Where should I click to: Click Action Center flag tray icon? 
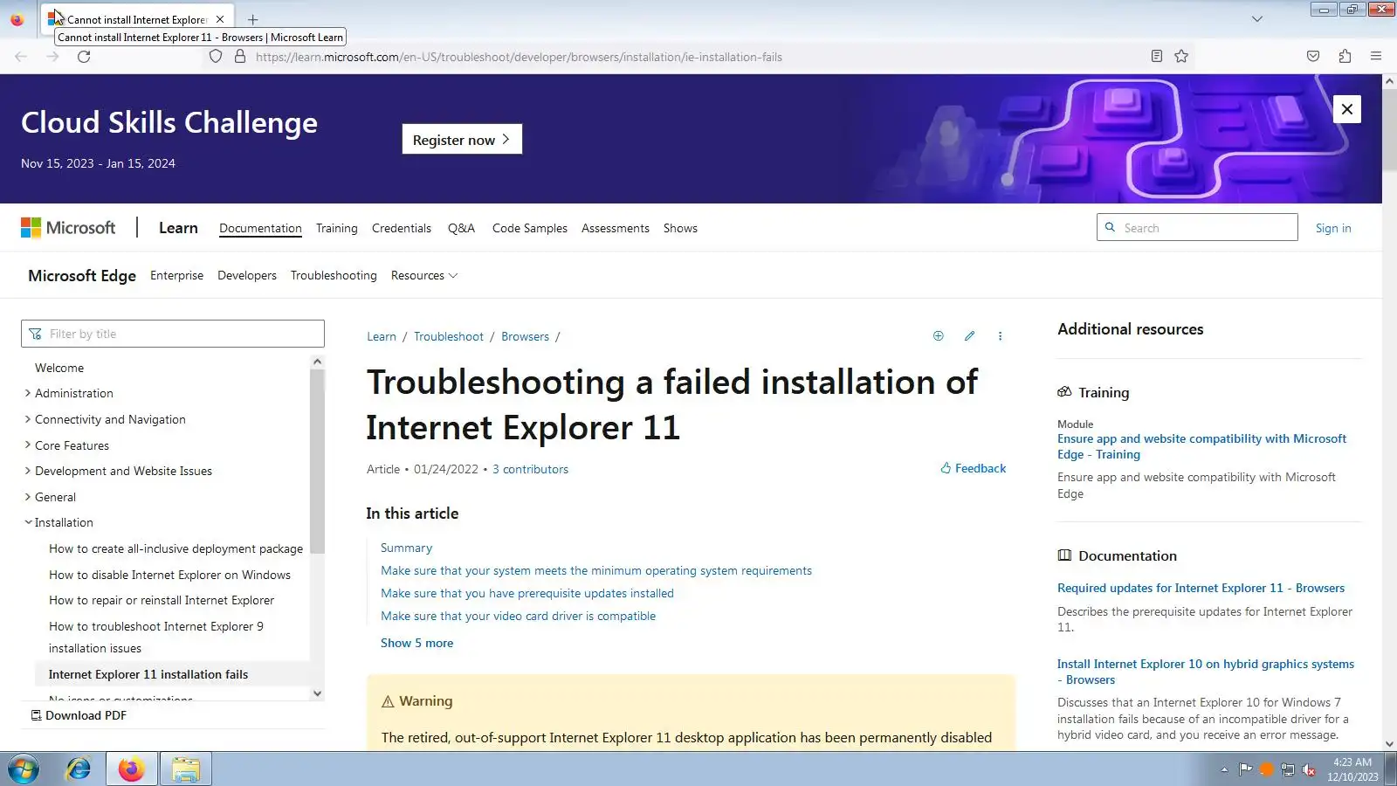(x=1246, y=769)
